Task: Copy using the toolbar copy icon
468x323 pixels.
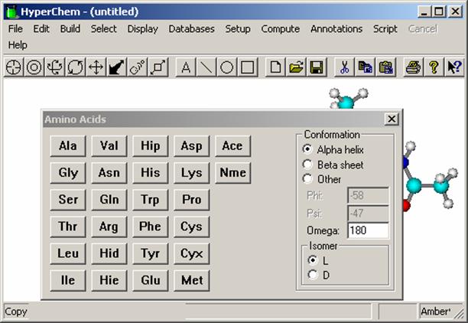Action: 365,67
